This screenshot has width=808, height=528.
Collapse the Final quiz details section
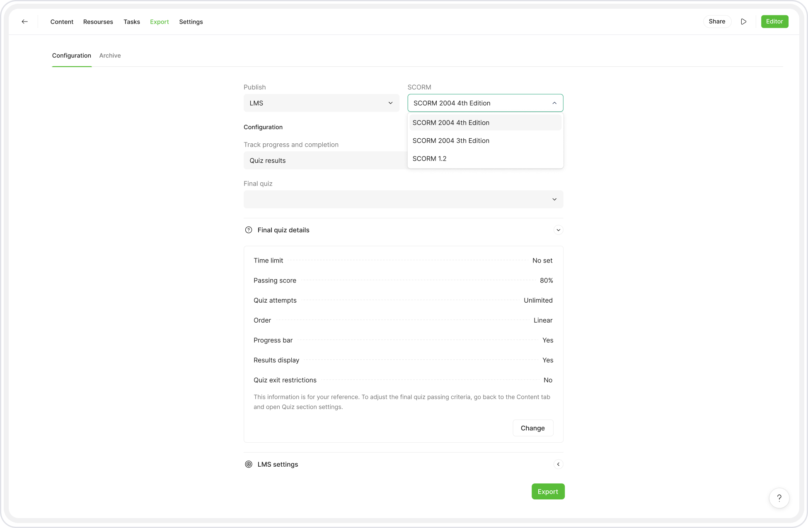click(x=558, y=230)
